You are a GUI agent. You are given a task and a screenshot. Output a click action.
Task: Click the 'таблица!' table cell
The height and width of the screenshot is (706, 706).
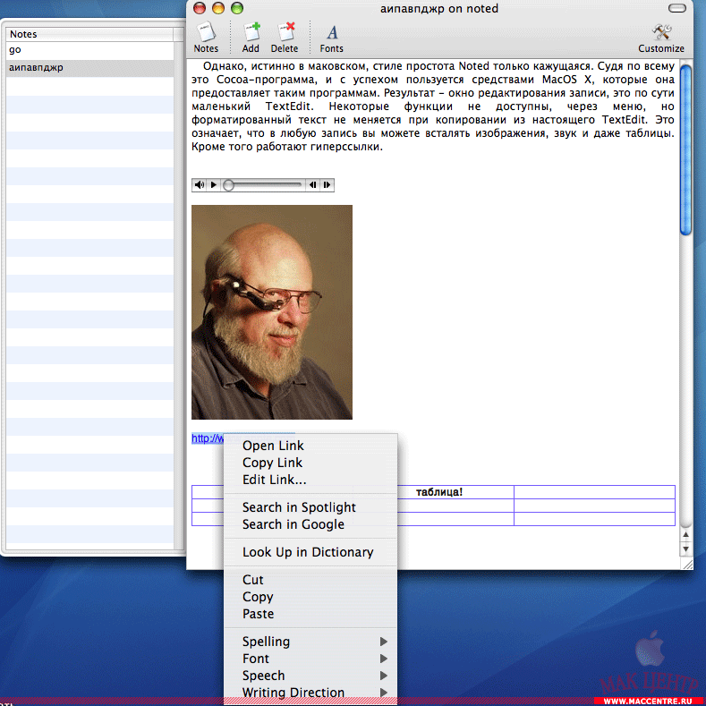coord(439,492)
